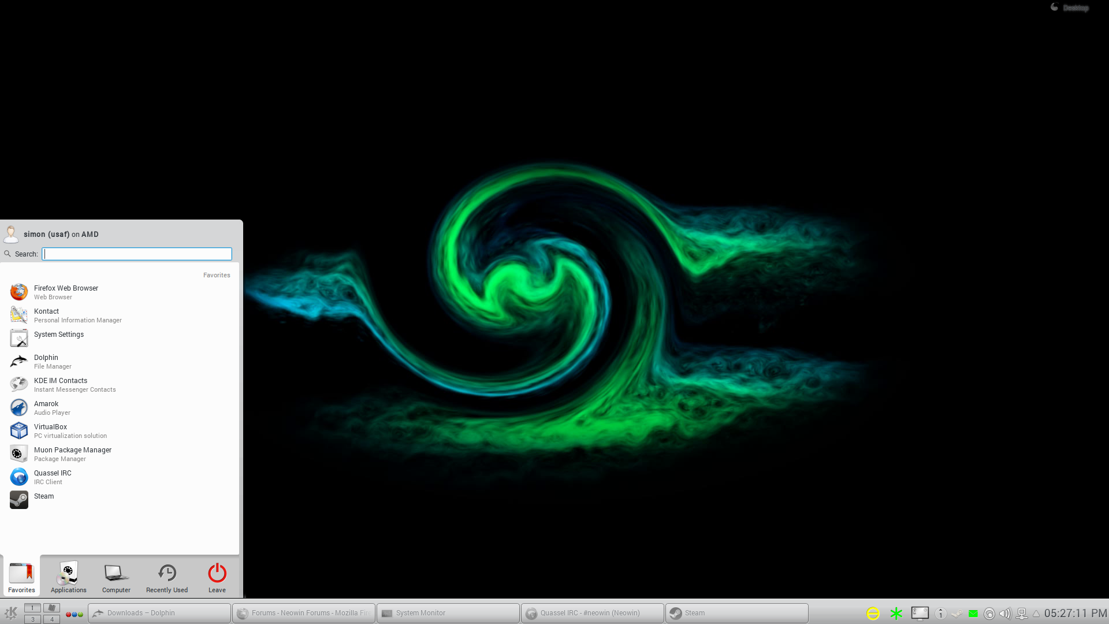
Task: Launch Muon Package Manager
Action: pyautogui.click(x=72, y=454)
